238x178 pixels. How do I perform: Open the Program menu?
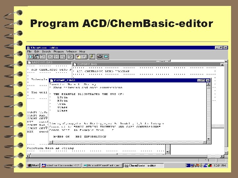coord(59,51)
